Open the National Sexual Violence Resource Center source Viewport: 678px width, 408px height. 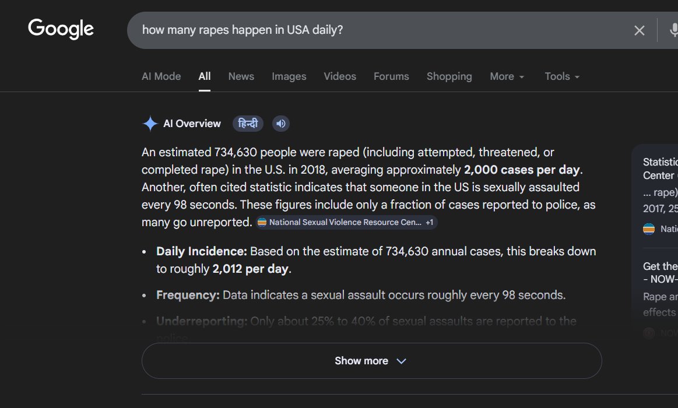346,222
